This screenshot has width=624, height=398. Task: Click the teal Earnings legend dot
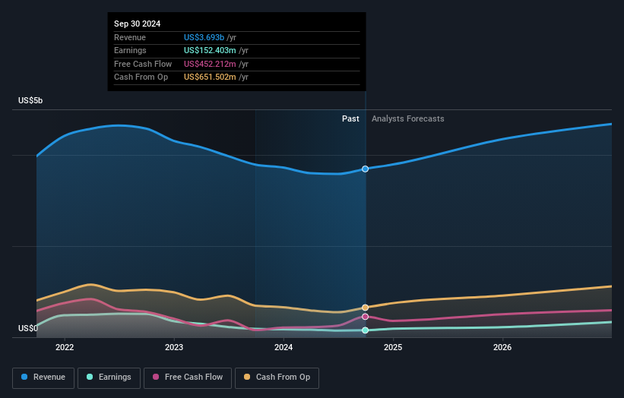pyautogui.click(x=90, y=377)
